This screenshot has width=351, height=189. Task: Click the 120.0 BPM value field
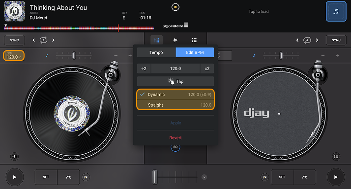175,69
